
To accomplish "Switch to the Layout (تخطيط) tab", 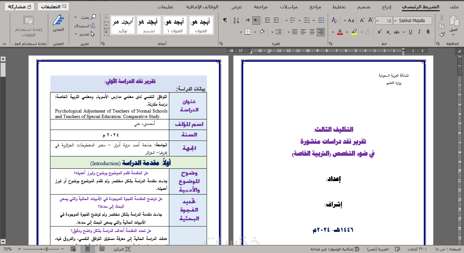I will coord(339,7).
